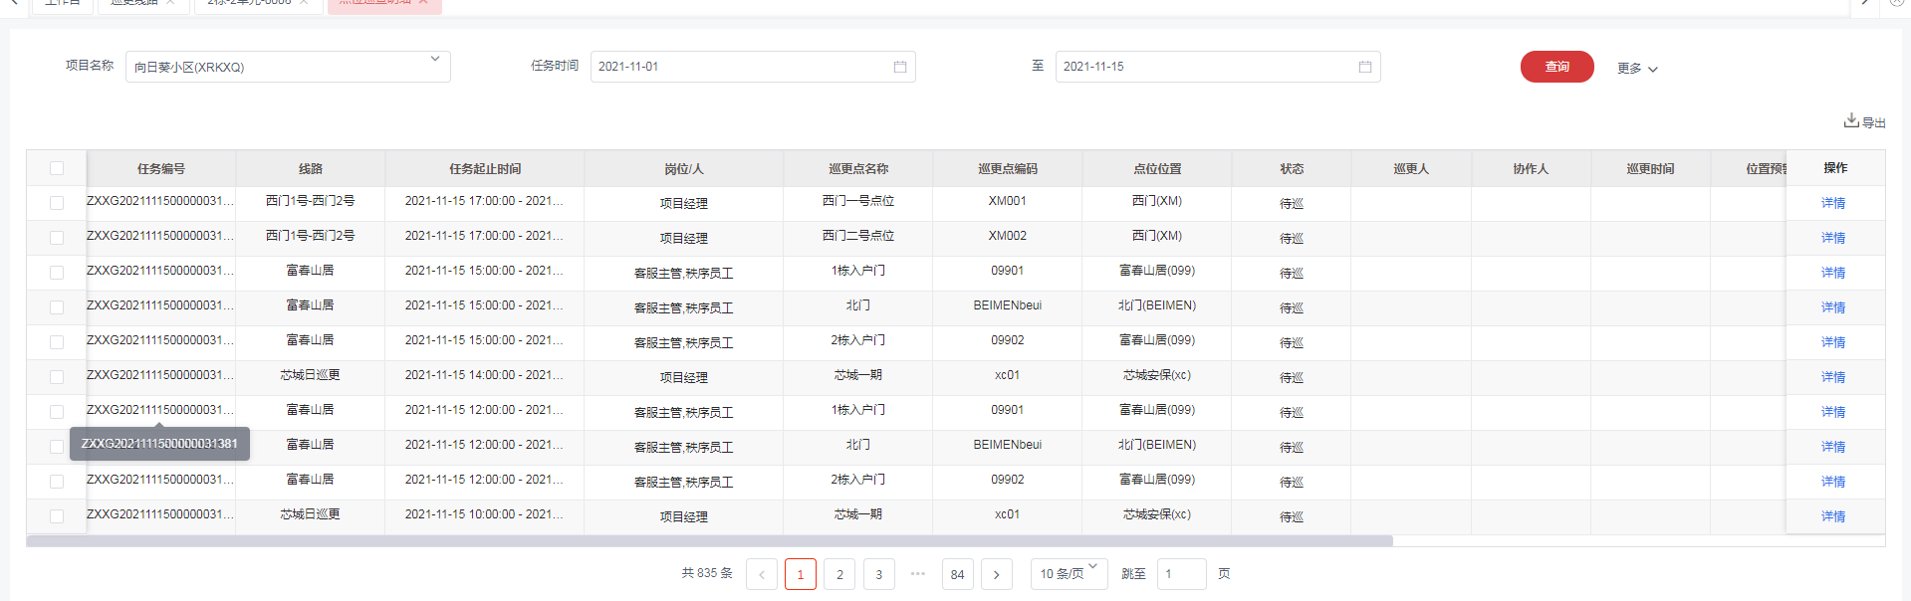The height and width of the screenshot is (601, 1911).
Task: Open 详情 for the 12:00 2栋入户门 row
Action: [1833, 482]
